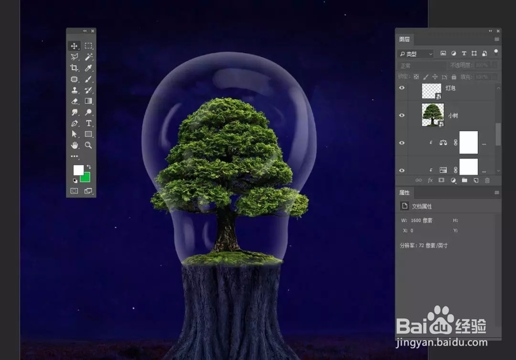Select the 属性 panel tab
This screenshot has height=360, width=516.
coord(404,193)
